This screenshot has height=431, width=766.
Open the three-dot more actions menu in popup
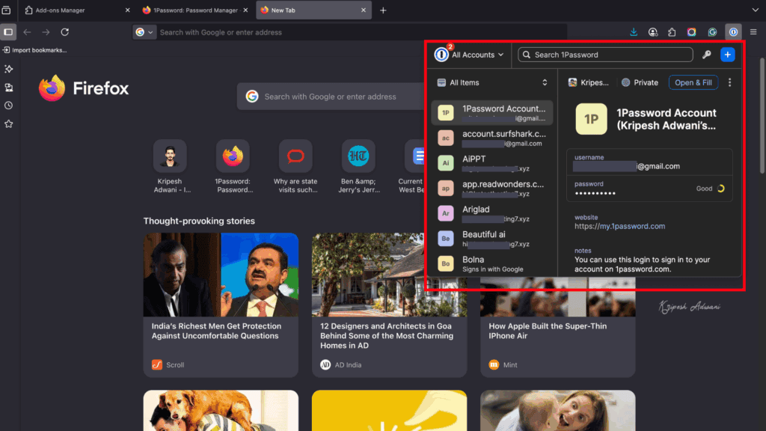(729, 82)
